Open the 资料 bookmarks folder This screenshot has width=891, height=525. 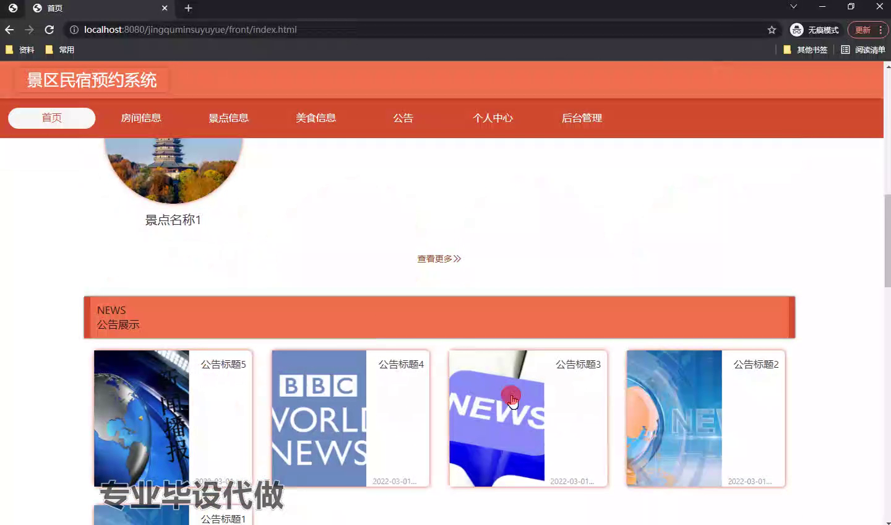(20, 50)
